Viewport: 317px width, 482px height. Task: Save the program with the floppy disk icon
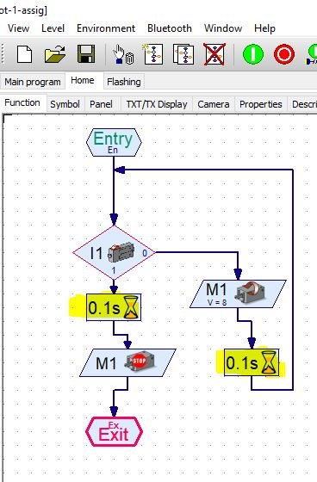86,54
